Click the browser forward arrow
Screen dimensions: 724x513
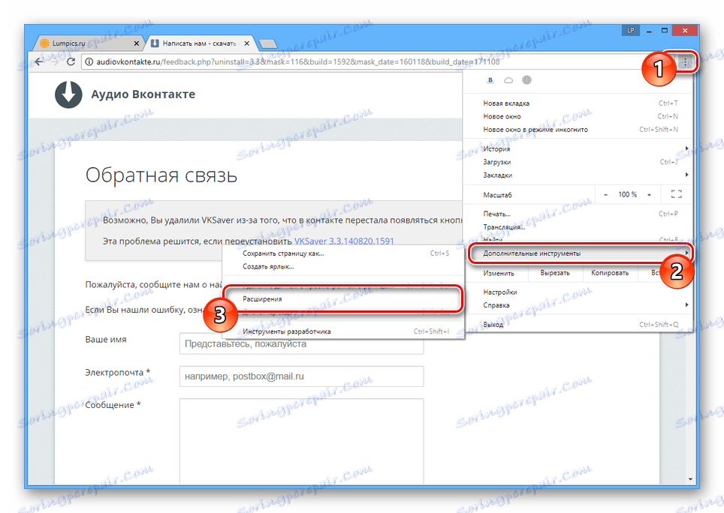point(55,61)
